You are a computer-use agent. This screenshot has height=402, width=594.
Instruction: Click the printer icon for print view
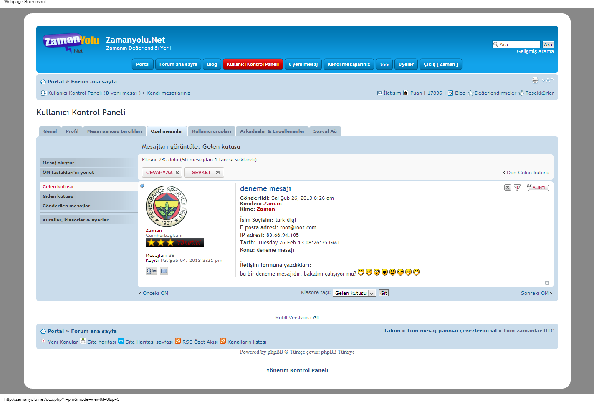[535, 80]
